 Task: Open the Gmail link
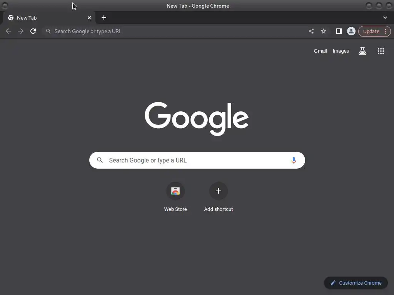[320, 51]
